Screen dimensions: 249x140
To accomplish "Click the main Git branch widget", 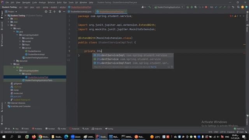I will pyautogui.click(x=240, y=132).
